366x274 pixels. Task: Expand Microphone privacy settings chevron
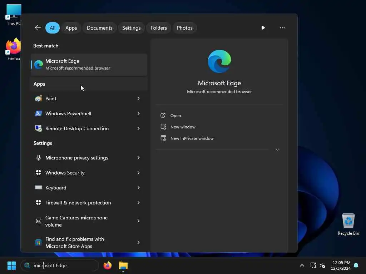coord(138,158)
